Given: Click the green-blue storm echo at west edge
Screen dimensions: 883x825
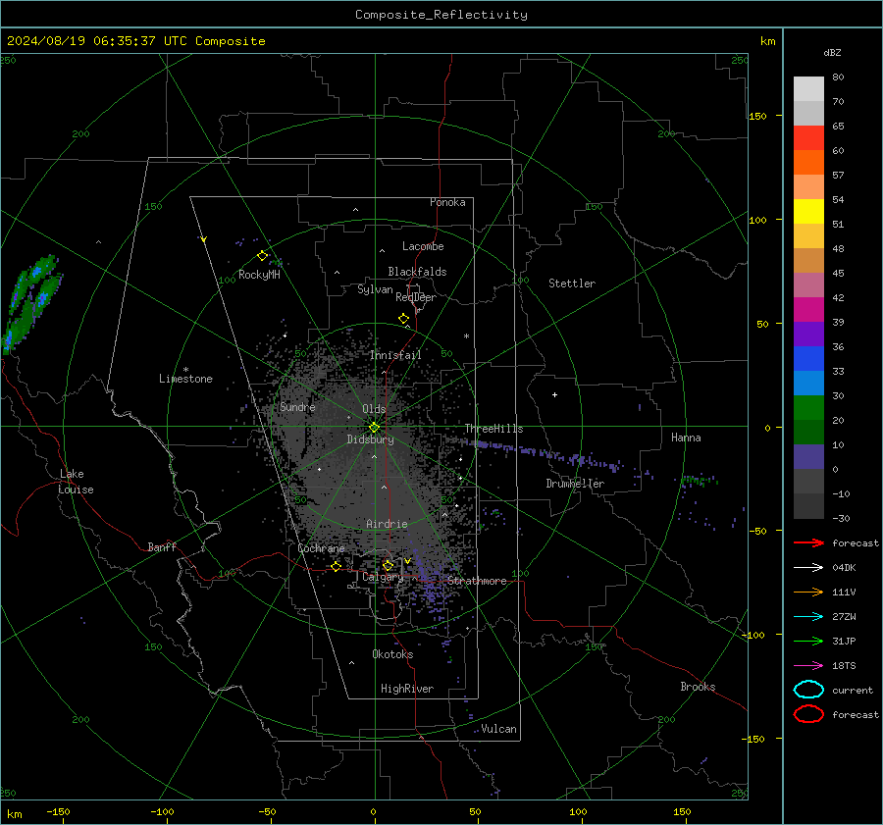Looking at the screenshot, I should pyautogui.click(x=31, y=304).
